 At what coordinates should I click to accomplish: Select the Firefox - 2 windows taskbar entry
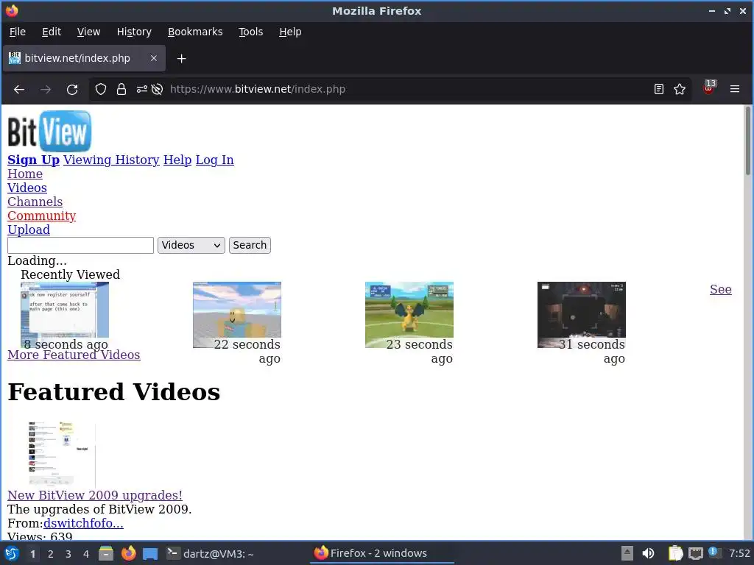coord(383,553)
